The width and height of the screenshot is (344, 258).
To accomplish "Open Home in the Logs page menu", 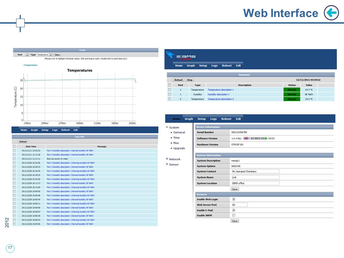I will pyautogui.click(x=24, y=130).
